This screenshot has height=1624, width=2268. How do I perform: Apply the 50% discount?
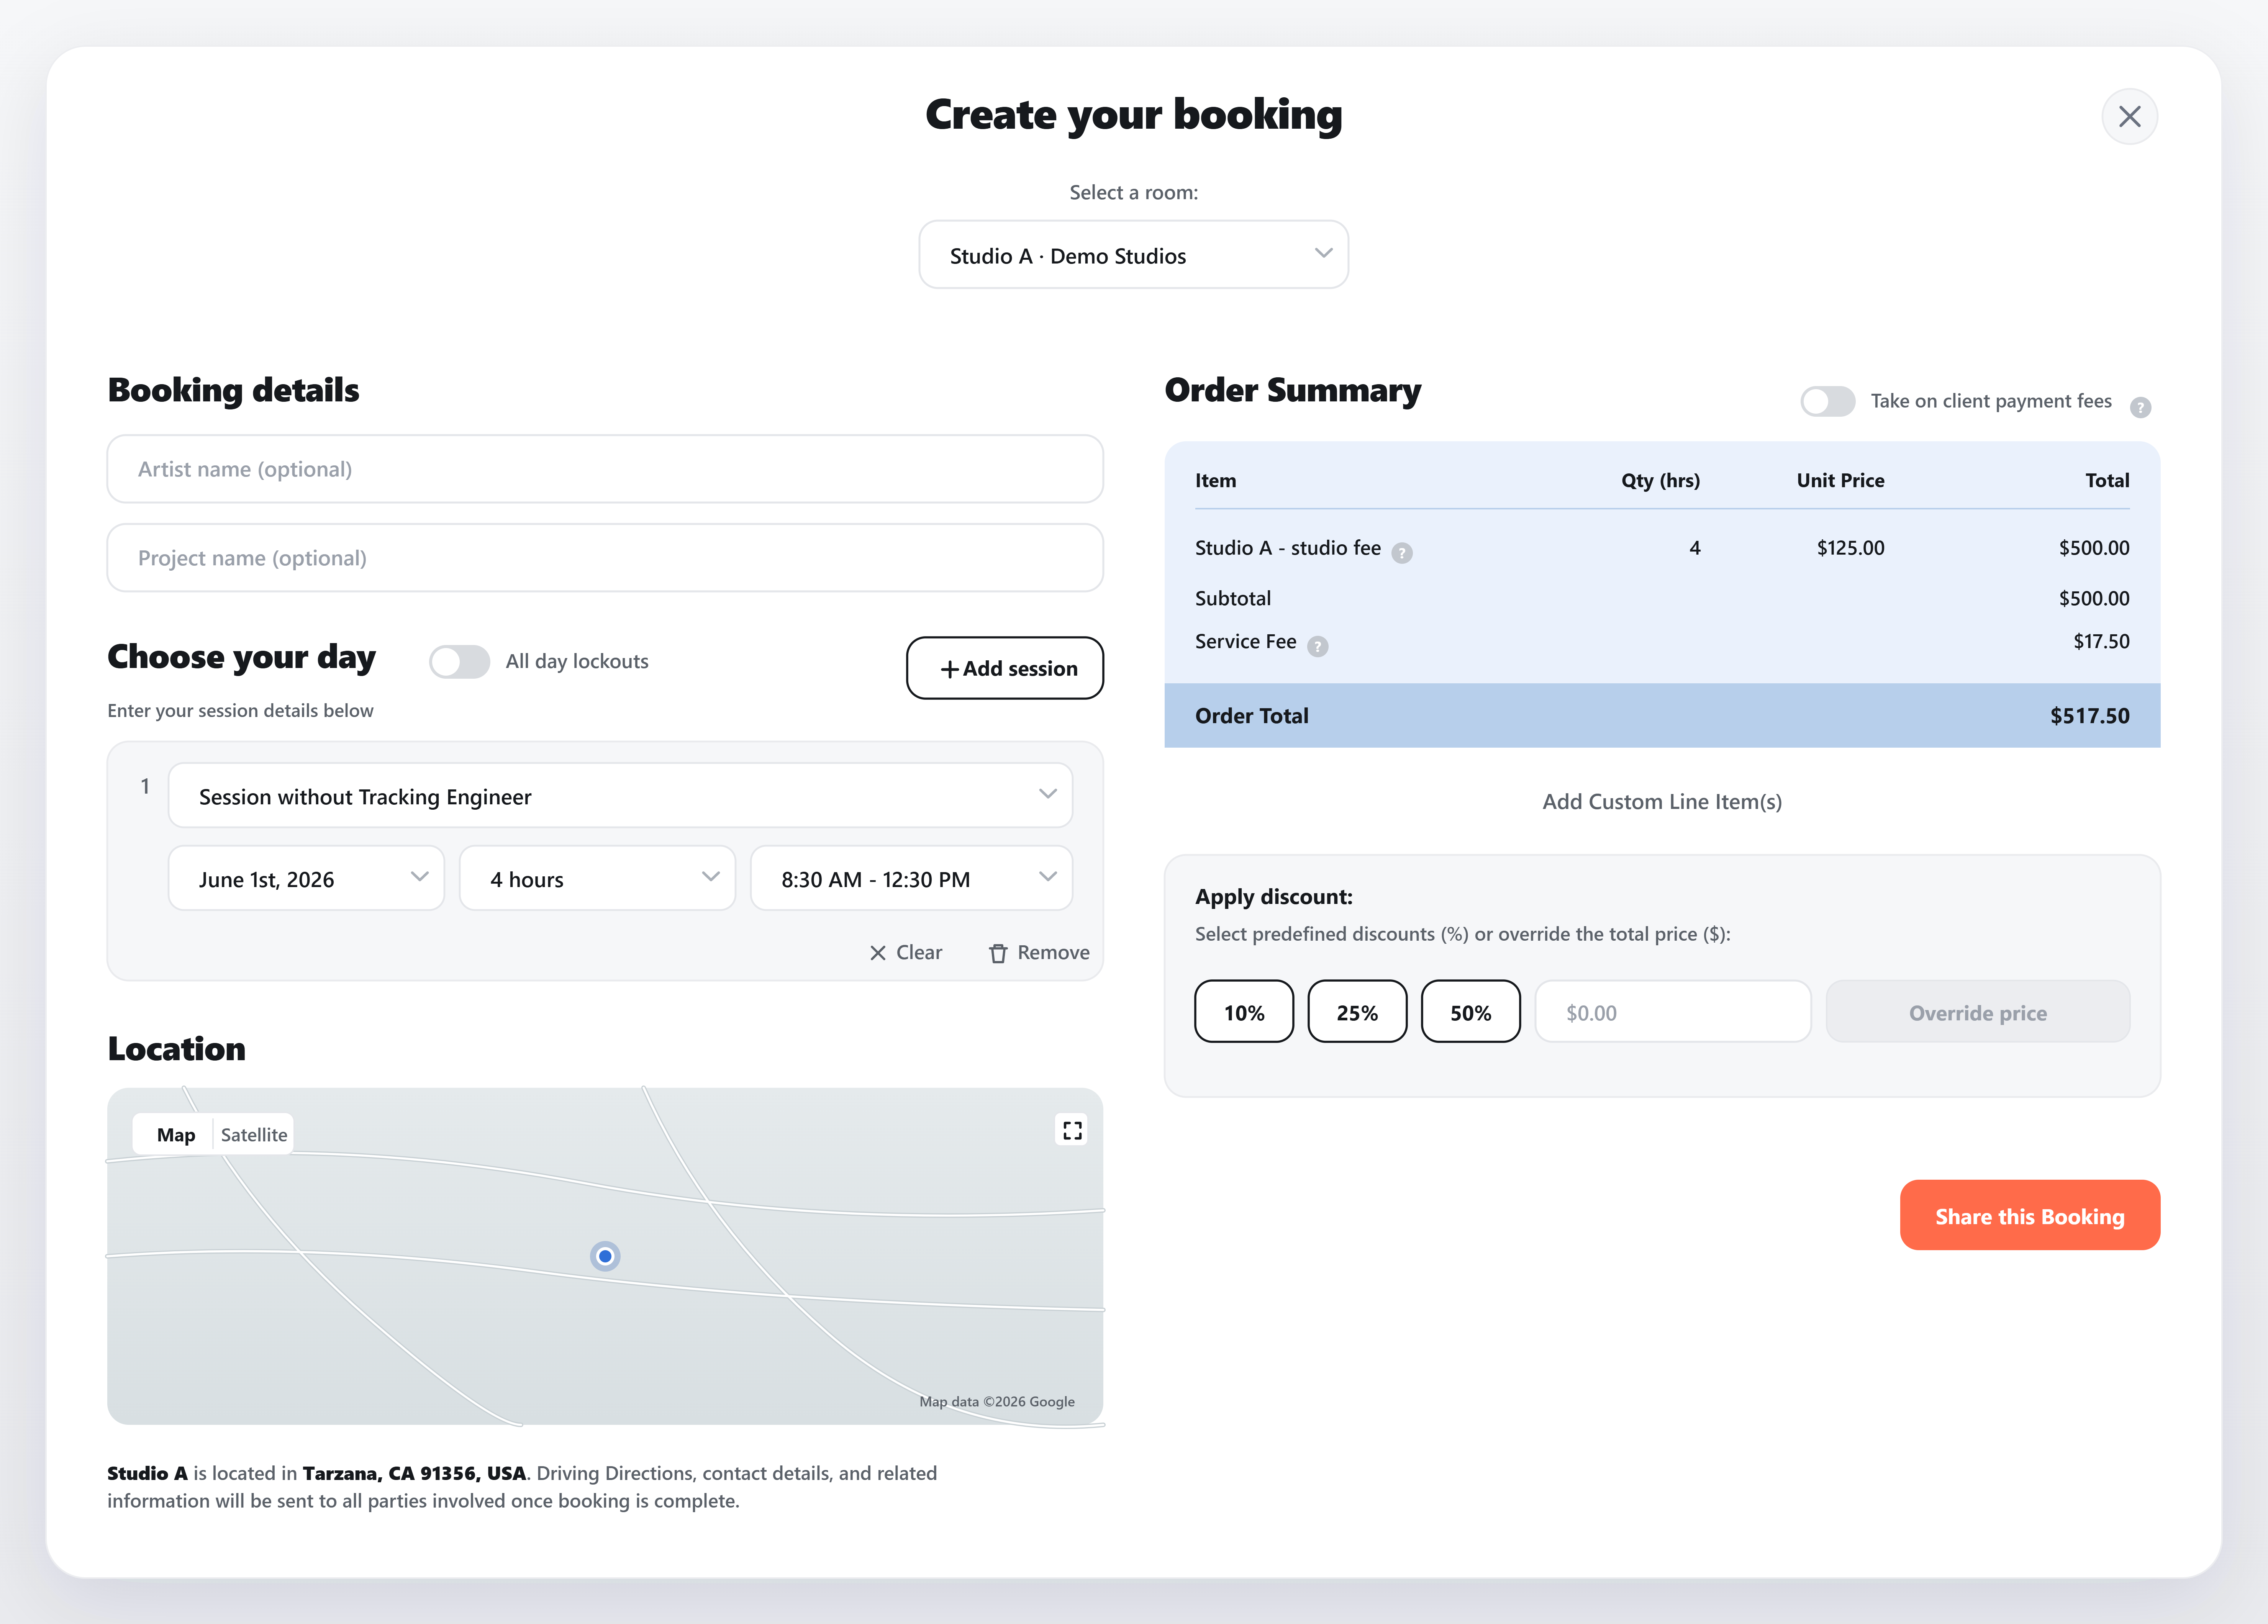click(x=1471, y=1012)
